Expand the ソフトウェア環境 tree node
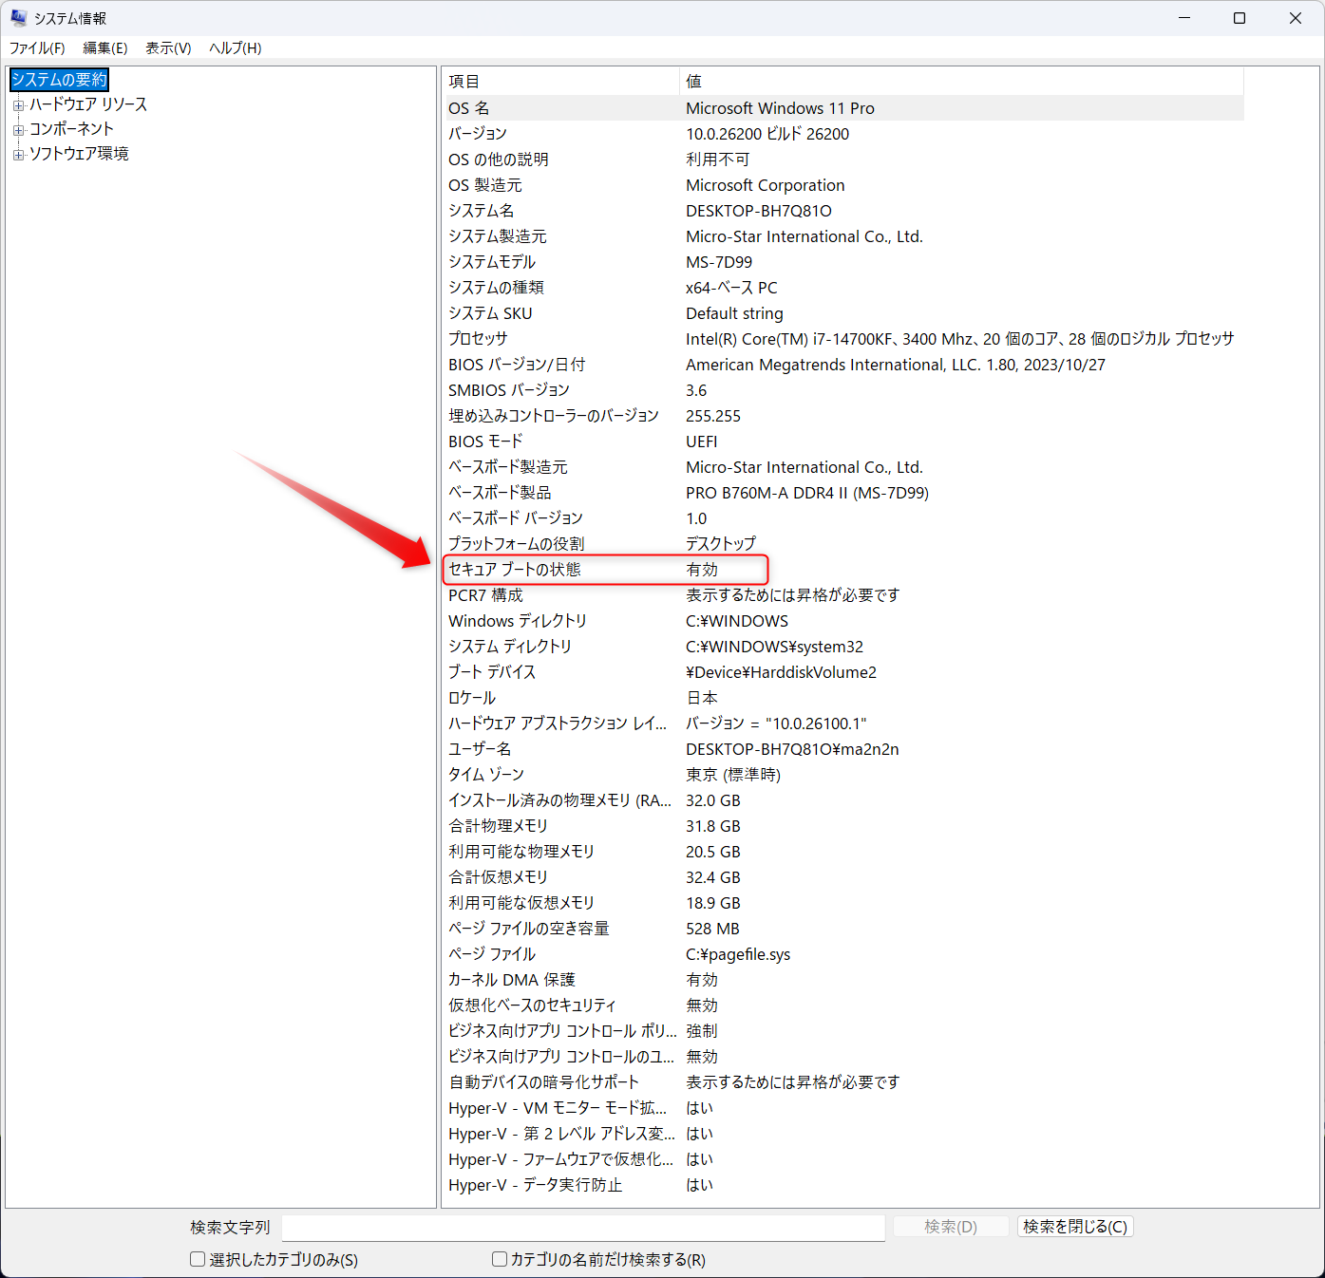Viewport: 1325px width, 1278px height. coord(18,155)
